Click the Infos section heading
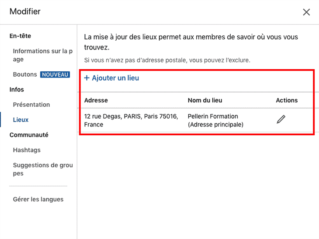The width and height of the screenshot is (319, 239). [17, 89]
